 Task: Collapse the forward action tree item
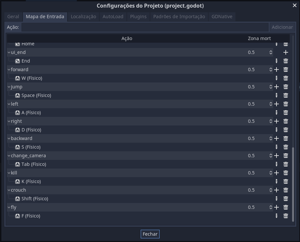point(9,70)
